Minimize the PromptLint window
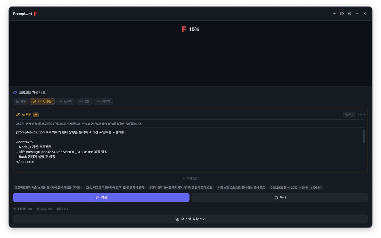 [357, 14]
